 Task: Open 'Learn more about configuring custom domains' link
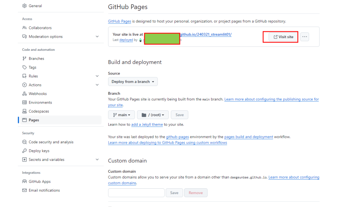[294, 177]
